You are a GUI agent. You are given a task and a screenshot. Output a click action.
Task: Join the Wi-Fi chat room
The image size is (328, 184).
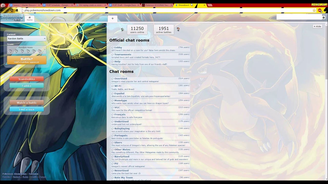click(x=150, y=87)
